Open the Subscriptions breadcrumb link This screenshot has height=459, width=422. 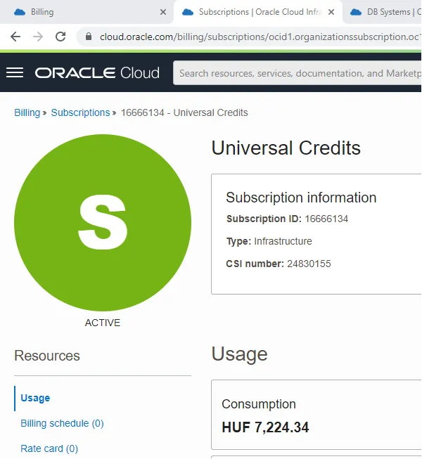81,112
